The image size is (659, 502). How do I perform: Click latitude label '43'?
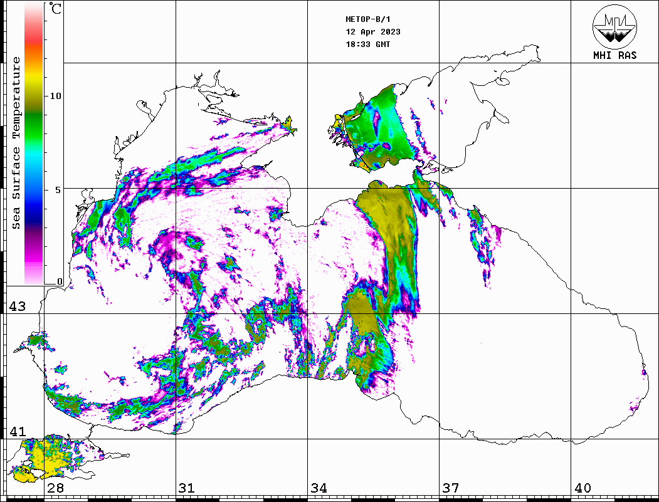pyautogui.click(x=17, y=306)
